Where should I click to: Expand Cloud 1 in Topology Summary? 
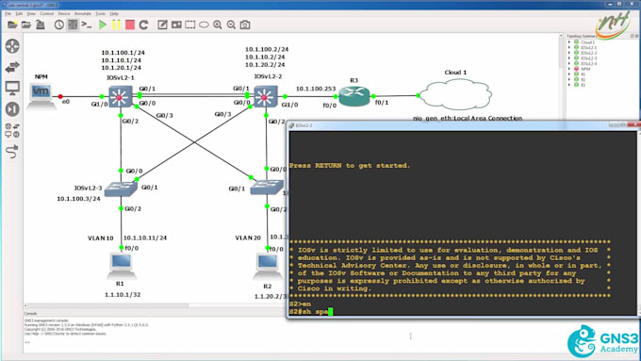(x=569, y=42)
